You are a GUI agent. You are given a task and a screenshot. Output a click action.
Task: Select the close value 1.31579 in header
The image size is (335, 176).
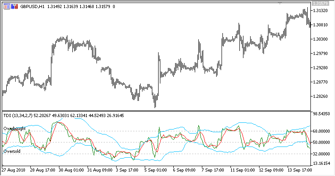[x=103, y=7]
